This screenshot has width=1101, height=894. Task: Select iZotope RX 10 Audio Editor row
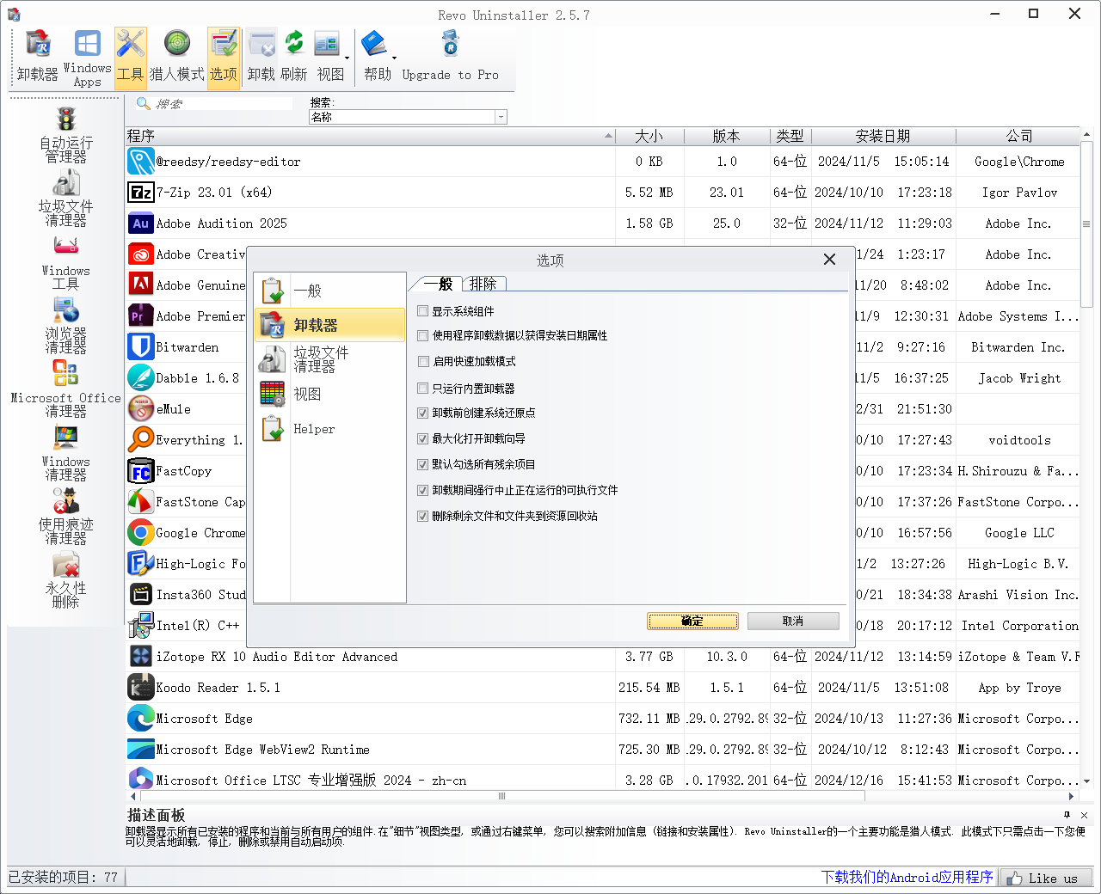603,657
